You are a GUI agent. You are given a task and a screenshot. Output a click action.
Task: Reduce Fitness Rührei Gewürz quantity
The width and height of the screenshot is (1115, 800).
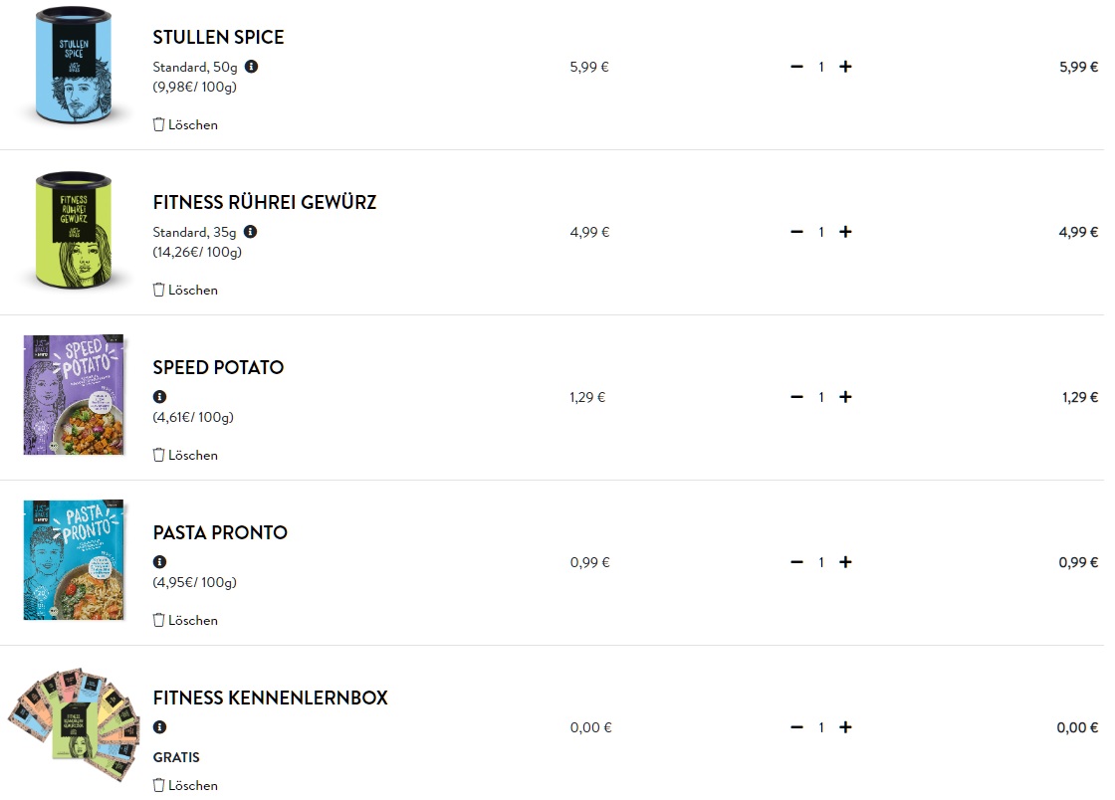[796, 232]
